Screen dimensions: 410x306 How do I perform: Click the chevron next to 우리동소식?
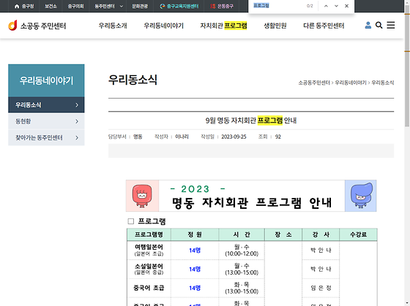click(77, 105)
